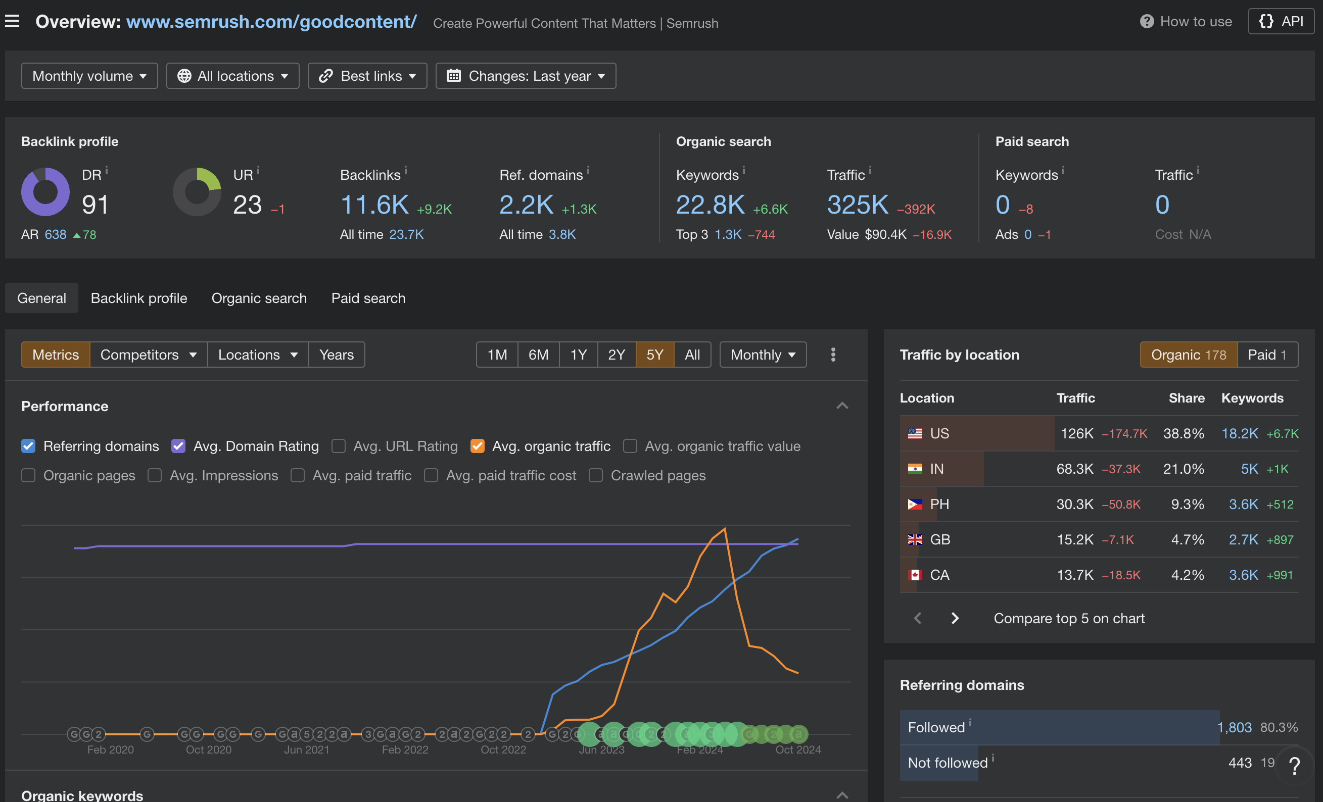Image resolution: width=1323 pixels, height=802 pixels.
Task: Click the Organic search Traffic info icon
Action: point(870,170)
